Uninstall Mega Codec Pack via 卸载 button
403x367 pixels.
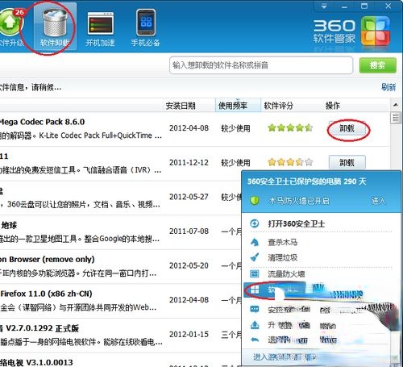pos(347,128)
